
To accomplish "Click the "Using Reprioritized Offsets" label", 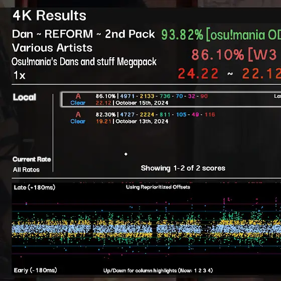I will click(158, 187).
